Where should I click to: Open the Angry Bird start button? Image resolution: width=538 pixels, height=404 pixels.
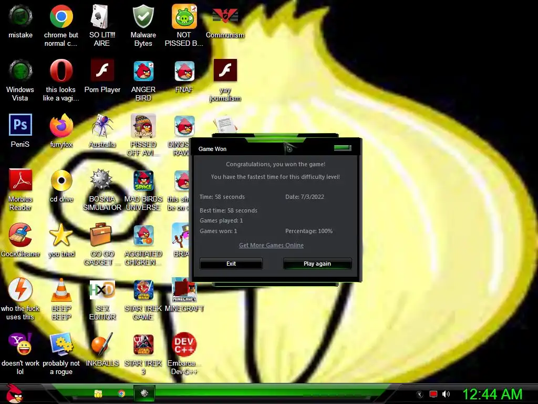(14, 393)
